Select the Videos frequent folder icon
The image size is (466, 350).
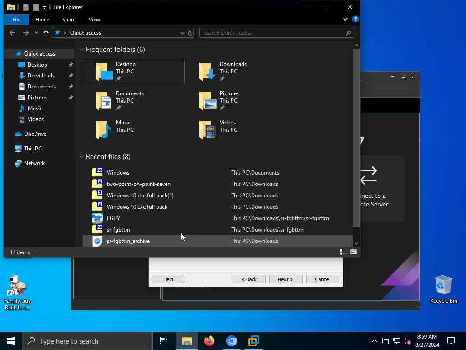point(208,130)
